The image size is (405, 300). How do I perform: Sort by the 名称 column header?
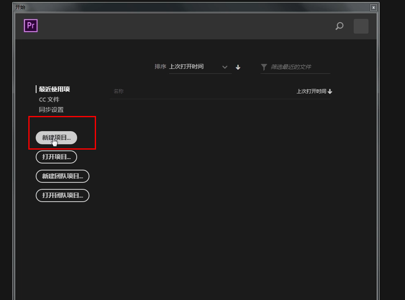[119, 91]
